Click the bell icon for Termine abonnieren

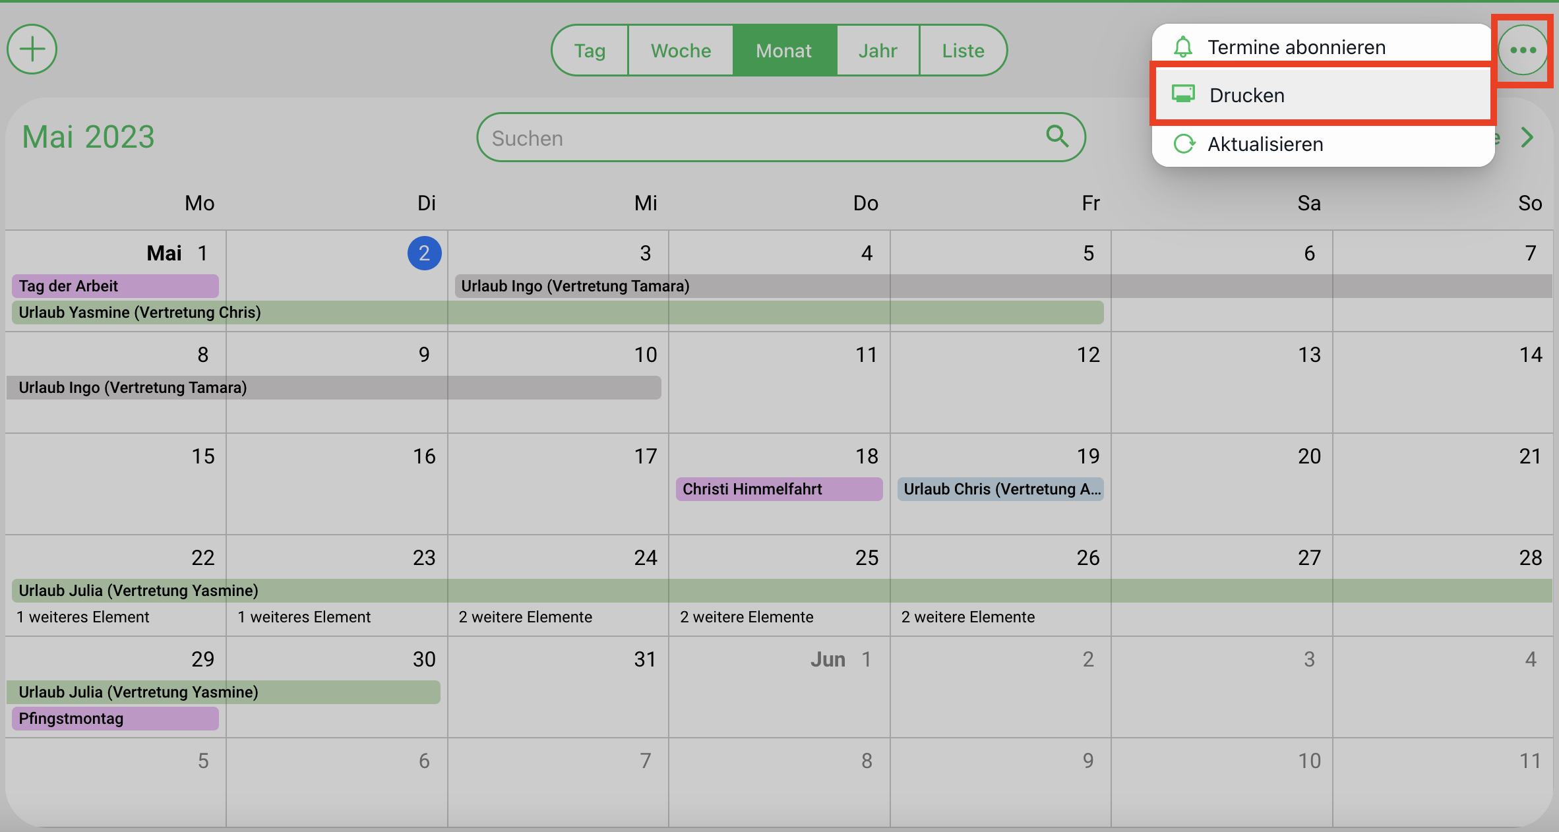(1183, 47)
